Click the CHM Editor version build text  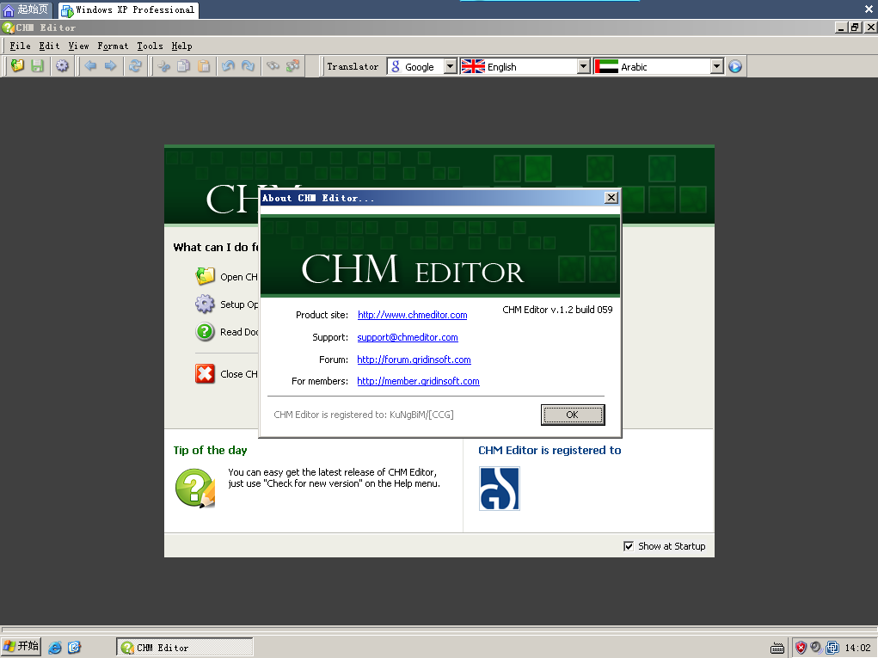pyautogui.click(x=557, y=309)
